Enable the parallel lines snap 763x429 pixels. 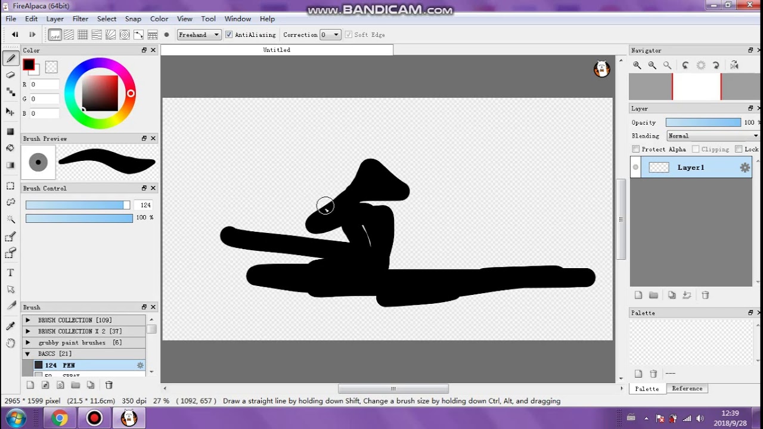(69, 35)
